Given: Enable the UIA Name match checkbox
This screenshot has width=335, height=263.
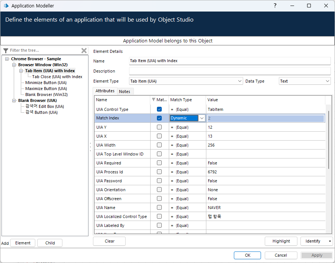Looking at the screenshot, I should [x=159, y=208].
